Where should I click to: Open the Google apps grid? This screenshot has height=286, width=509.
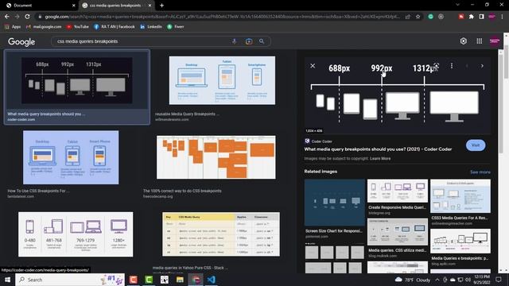pos(479,41)
